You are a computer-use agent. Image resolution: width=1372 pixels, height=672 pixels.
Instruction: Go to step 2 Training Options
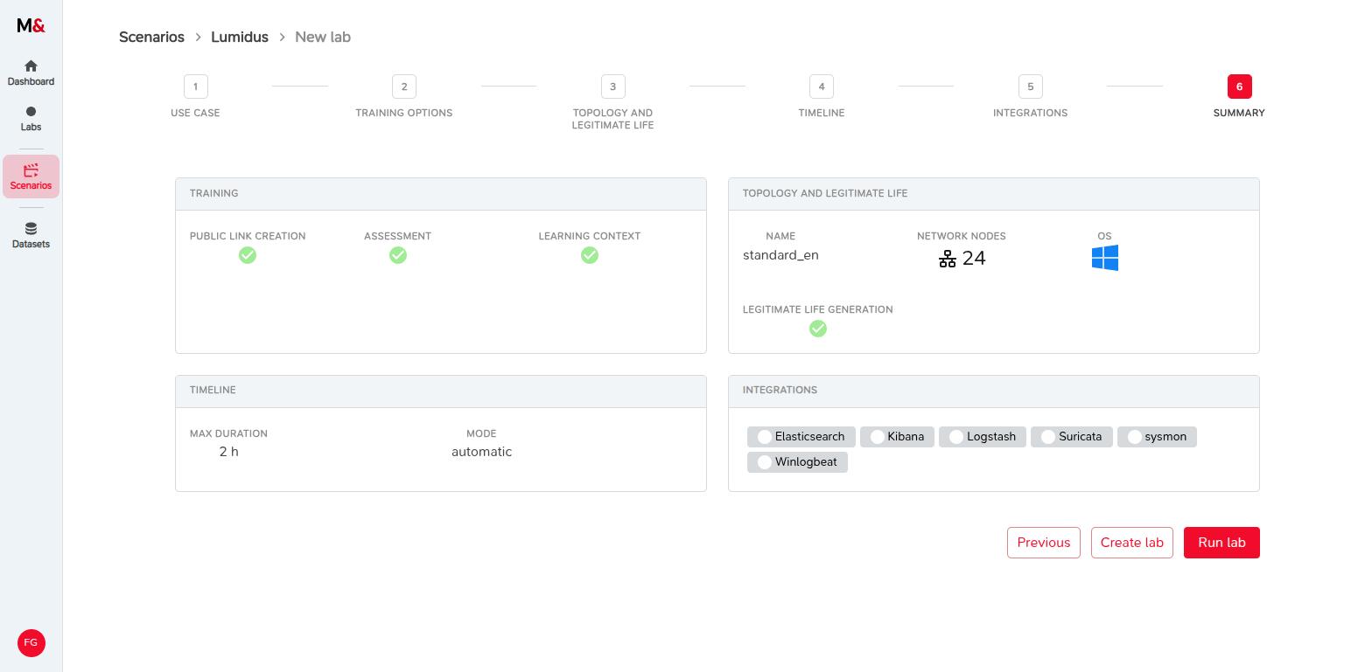click(404, 96)
